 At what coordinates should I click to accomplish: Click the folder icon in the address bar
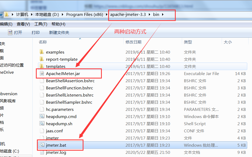(x=6, y=14)
